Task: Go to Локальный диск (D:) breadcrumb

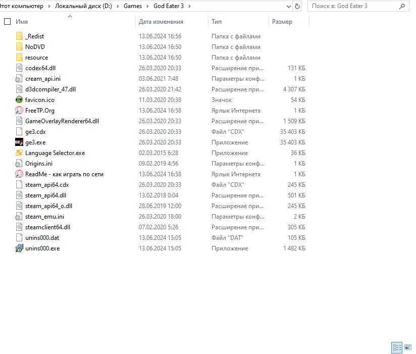Action: coord(83,6)
